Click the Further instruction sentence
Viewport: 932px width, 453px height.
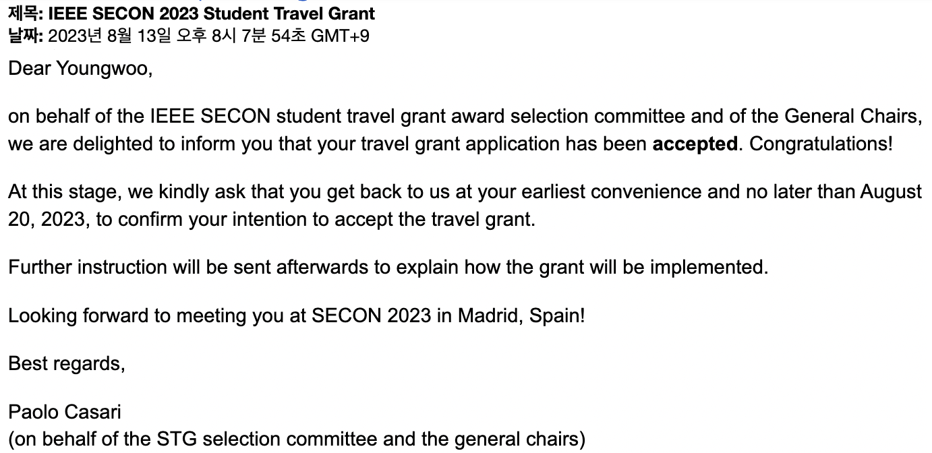pos(388,267)
